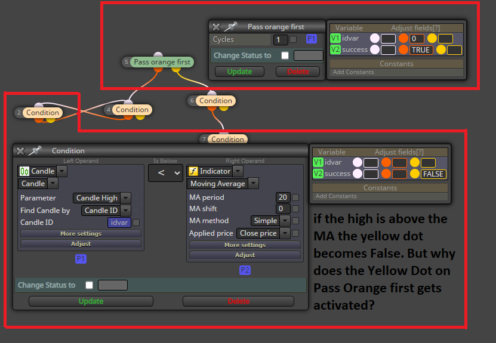Select the P2 tag under Right Operand
Viewport: 496px width, 343px height.
pyautogui.click(x=245, y=270)
